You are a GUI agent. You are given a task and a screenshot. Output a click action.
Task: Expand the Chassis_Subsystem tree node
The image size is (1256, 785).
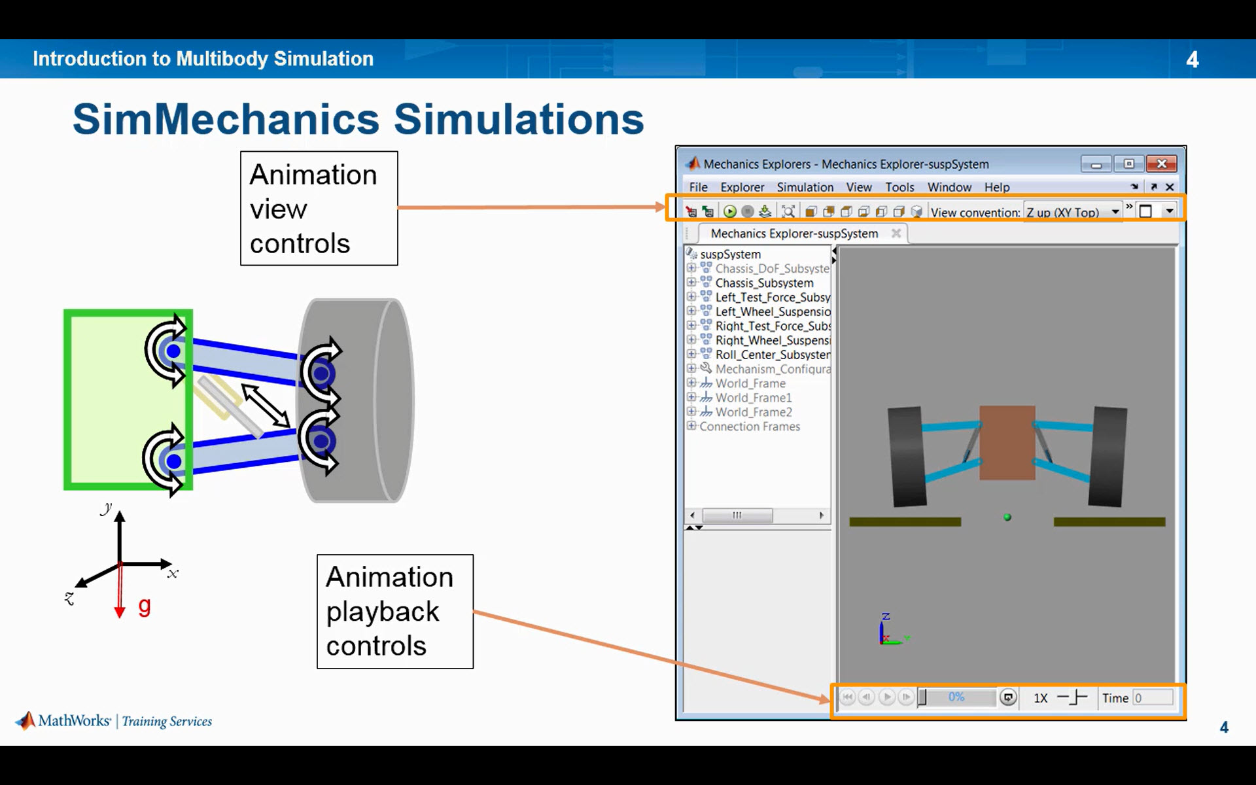[693, 283]
